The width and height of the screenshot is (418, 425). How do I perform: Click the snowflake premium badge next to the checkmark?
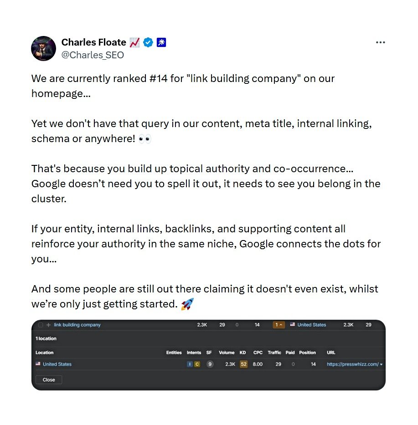[161, 42]
